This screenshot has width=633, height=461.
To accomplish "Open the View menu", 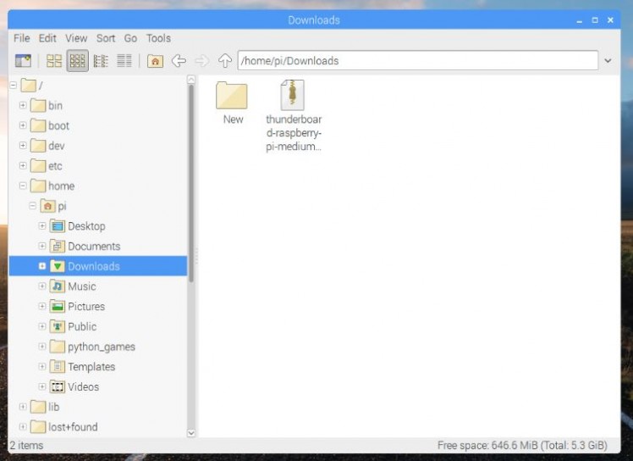I will click(x=76, y=38).
